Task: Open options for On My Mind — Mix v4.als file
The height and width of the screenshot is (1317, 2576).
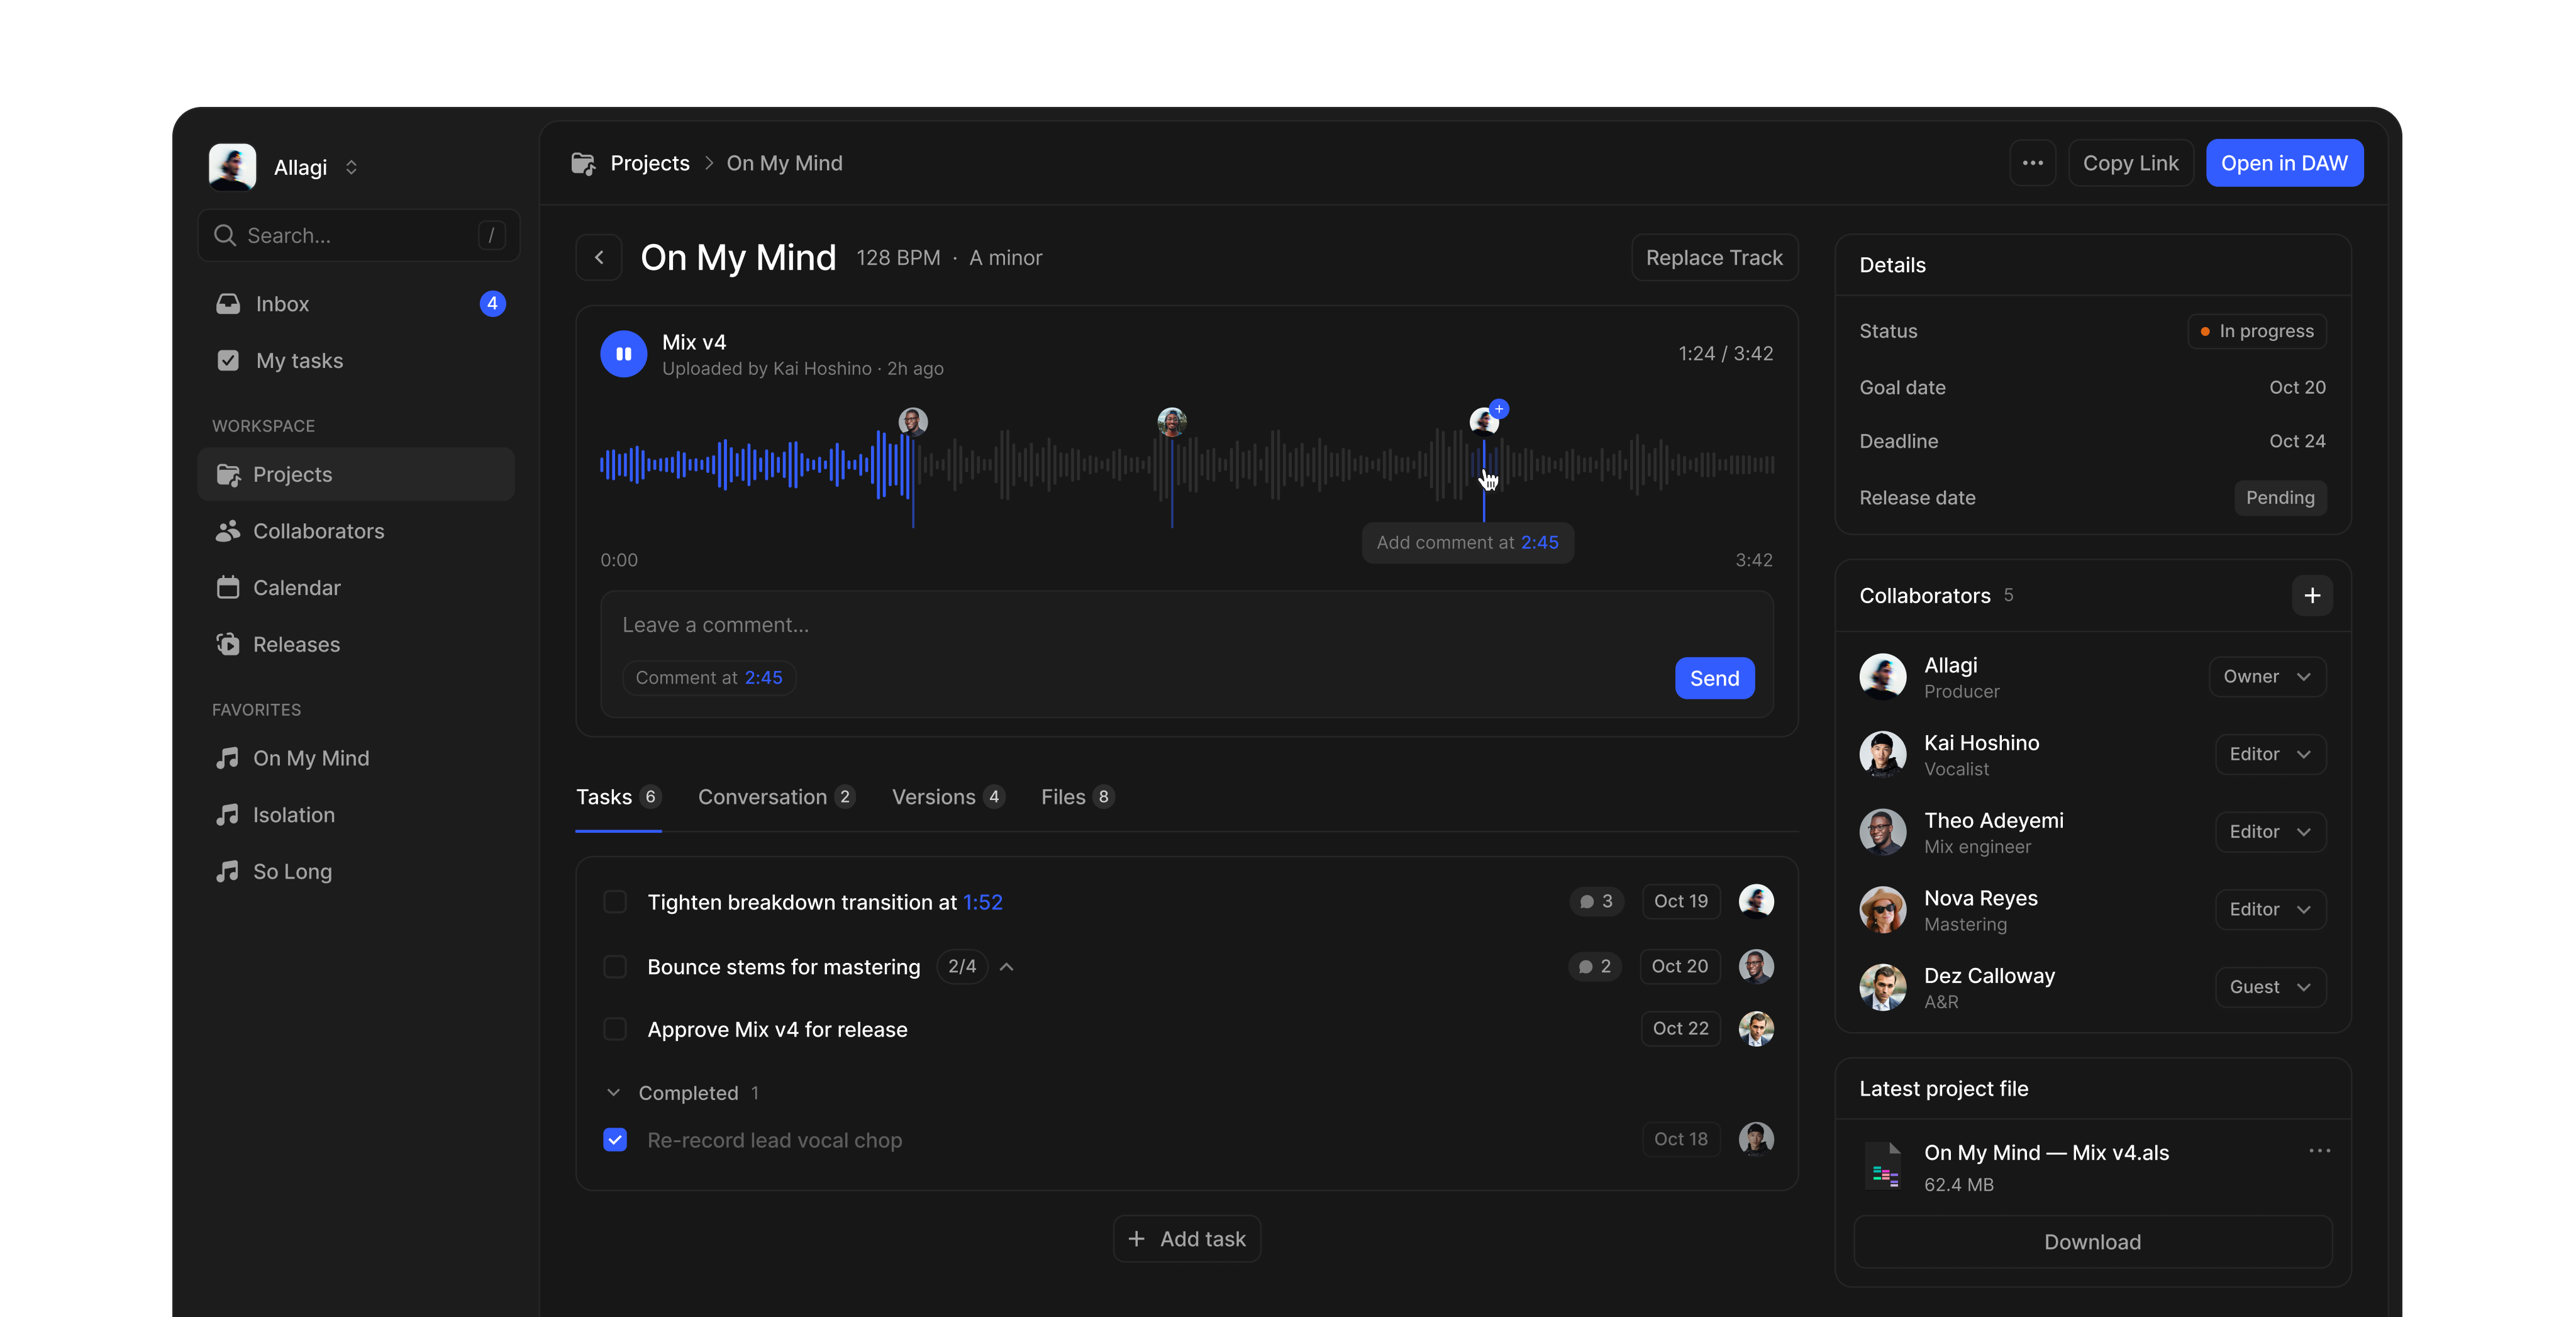Action: (x=2319, y=1151)
